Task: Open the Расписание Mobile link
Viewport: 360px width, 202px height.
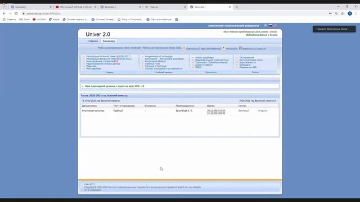Action: coord(155,61)
